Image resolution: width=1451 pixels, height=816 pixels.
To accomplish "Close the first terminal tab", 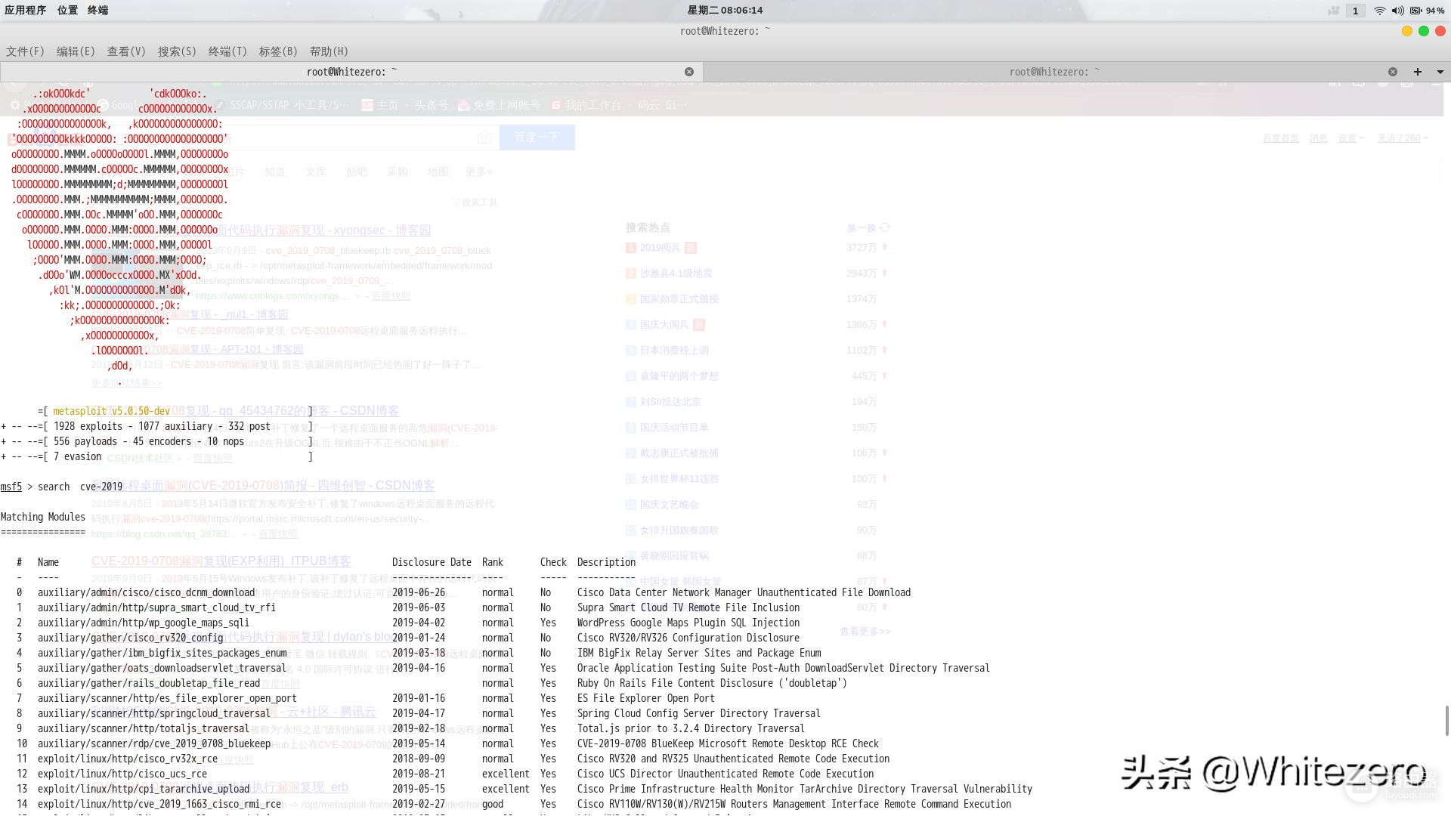I will pyautogui.click(x=689, y=72).
